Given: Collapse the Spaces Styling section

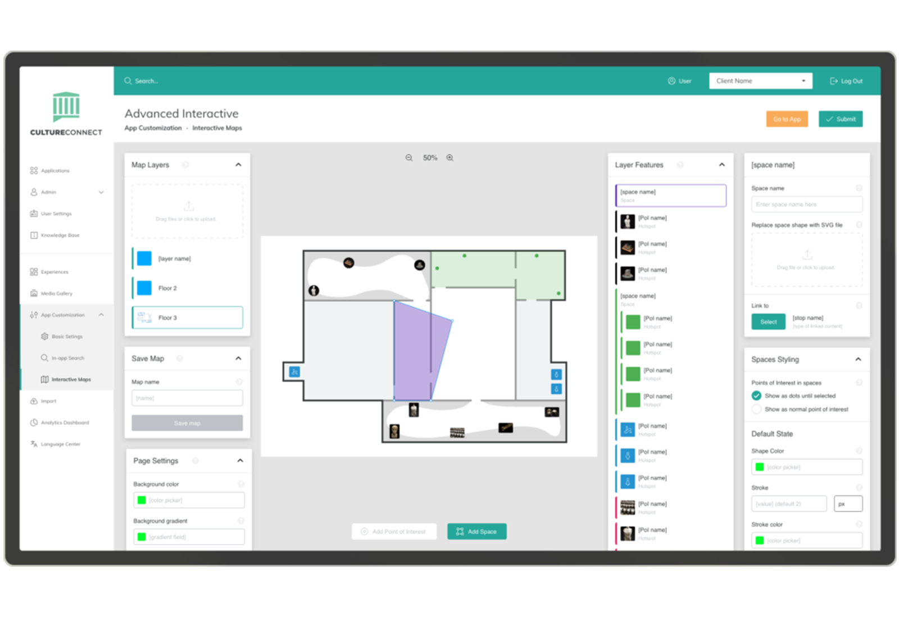Looking at the screenshot, I should (x=858, y=360).
